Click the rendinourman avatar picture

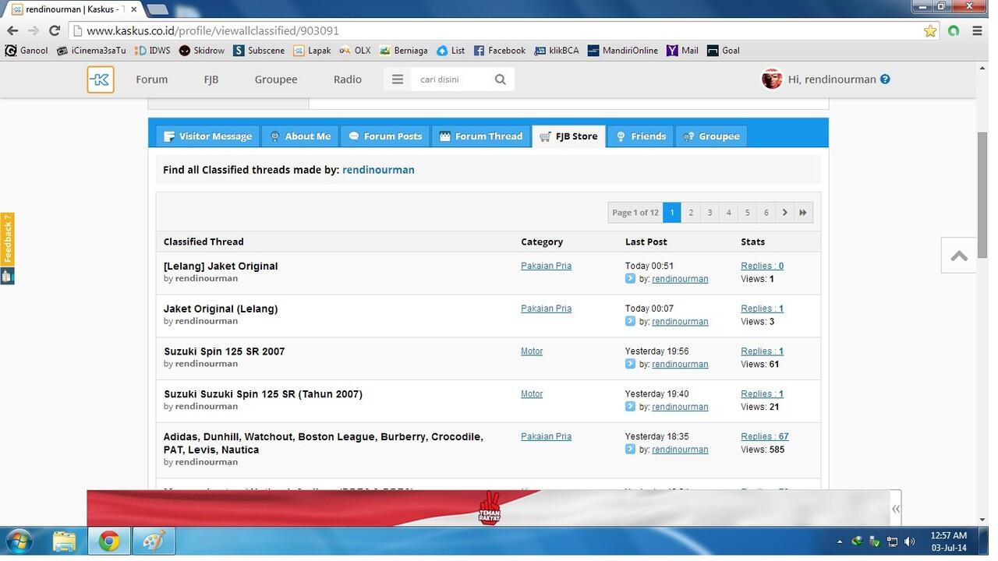(772, 79)
